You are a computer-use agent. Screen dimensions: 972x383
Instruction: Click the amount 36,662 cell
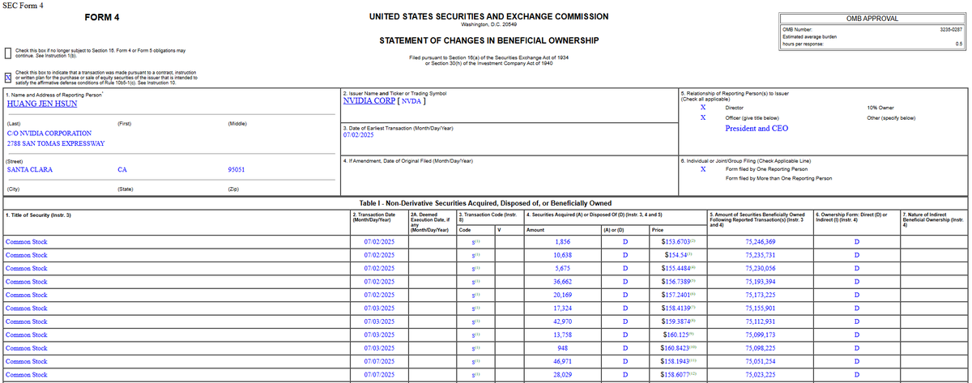561,282
